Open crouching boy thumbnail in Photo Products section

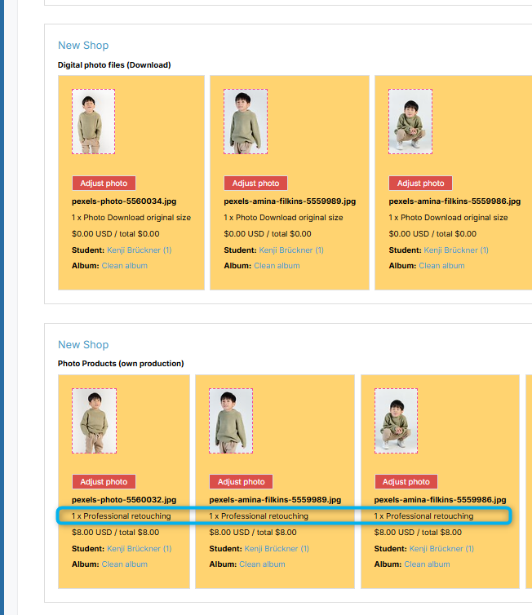tap(397, 421)
